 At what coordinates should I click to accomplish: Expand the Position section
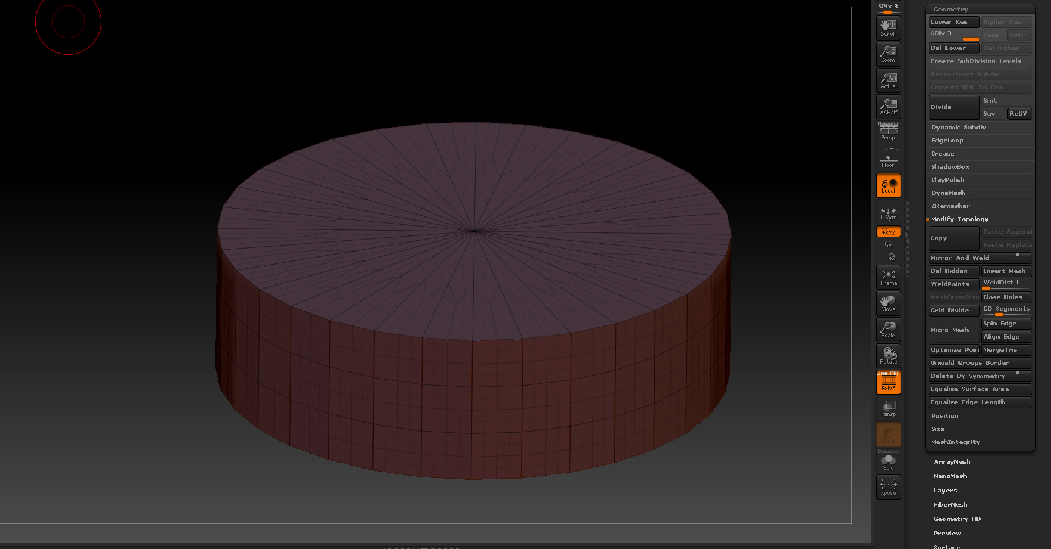pyautogui.click(x=945, y=416)
